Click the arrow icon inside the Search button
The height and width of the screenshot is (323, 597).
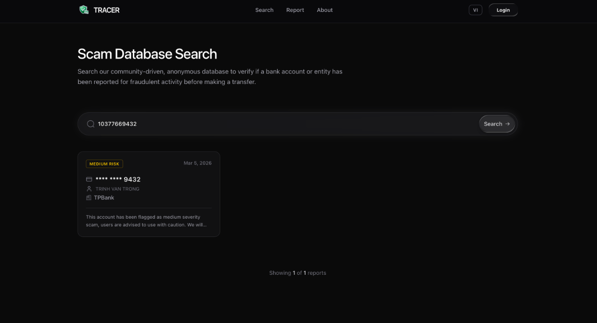(x=507, y=124)
